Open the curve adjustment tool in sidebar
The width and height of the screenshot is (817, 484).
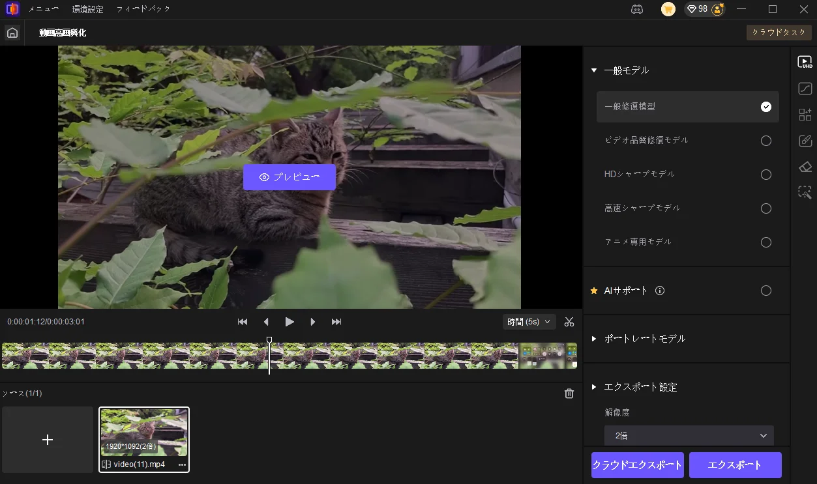(x=805, y=89)
